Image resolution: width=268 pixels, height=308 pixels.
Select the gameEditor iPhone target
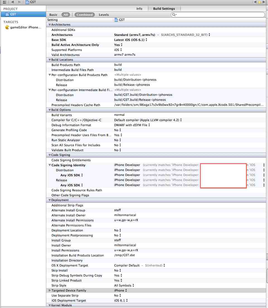[23, 27]
